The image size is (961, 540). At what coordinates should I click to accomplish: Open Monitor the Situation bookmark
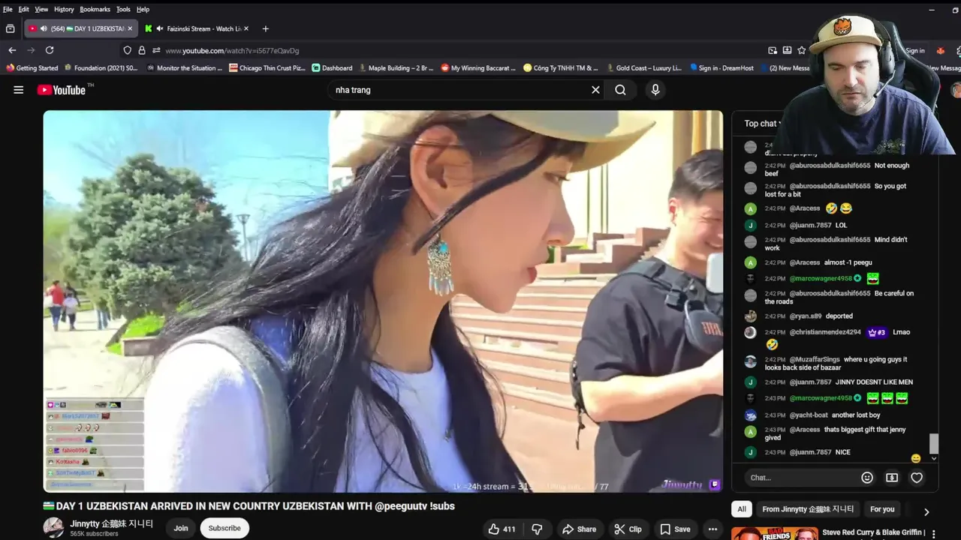coord(185,67)
